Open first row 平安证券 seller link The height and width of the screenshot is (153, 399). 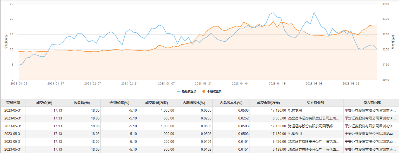pos(371,111)
